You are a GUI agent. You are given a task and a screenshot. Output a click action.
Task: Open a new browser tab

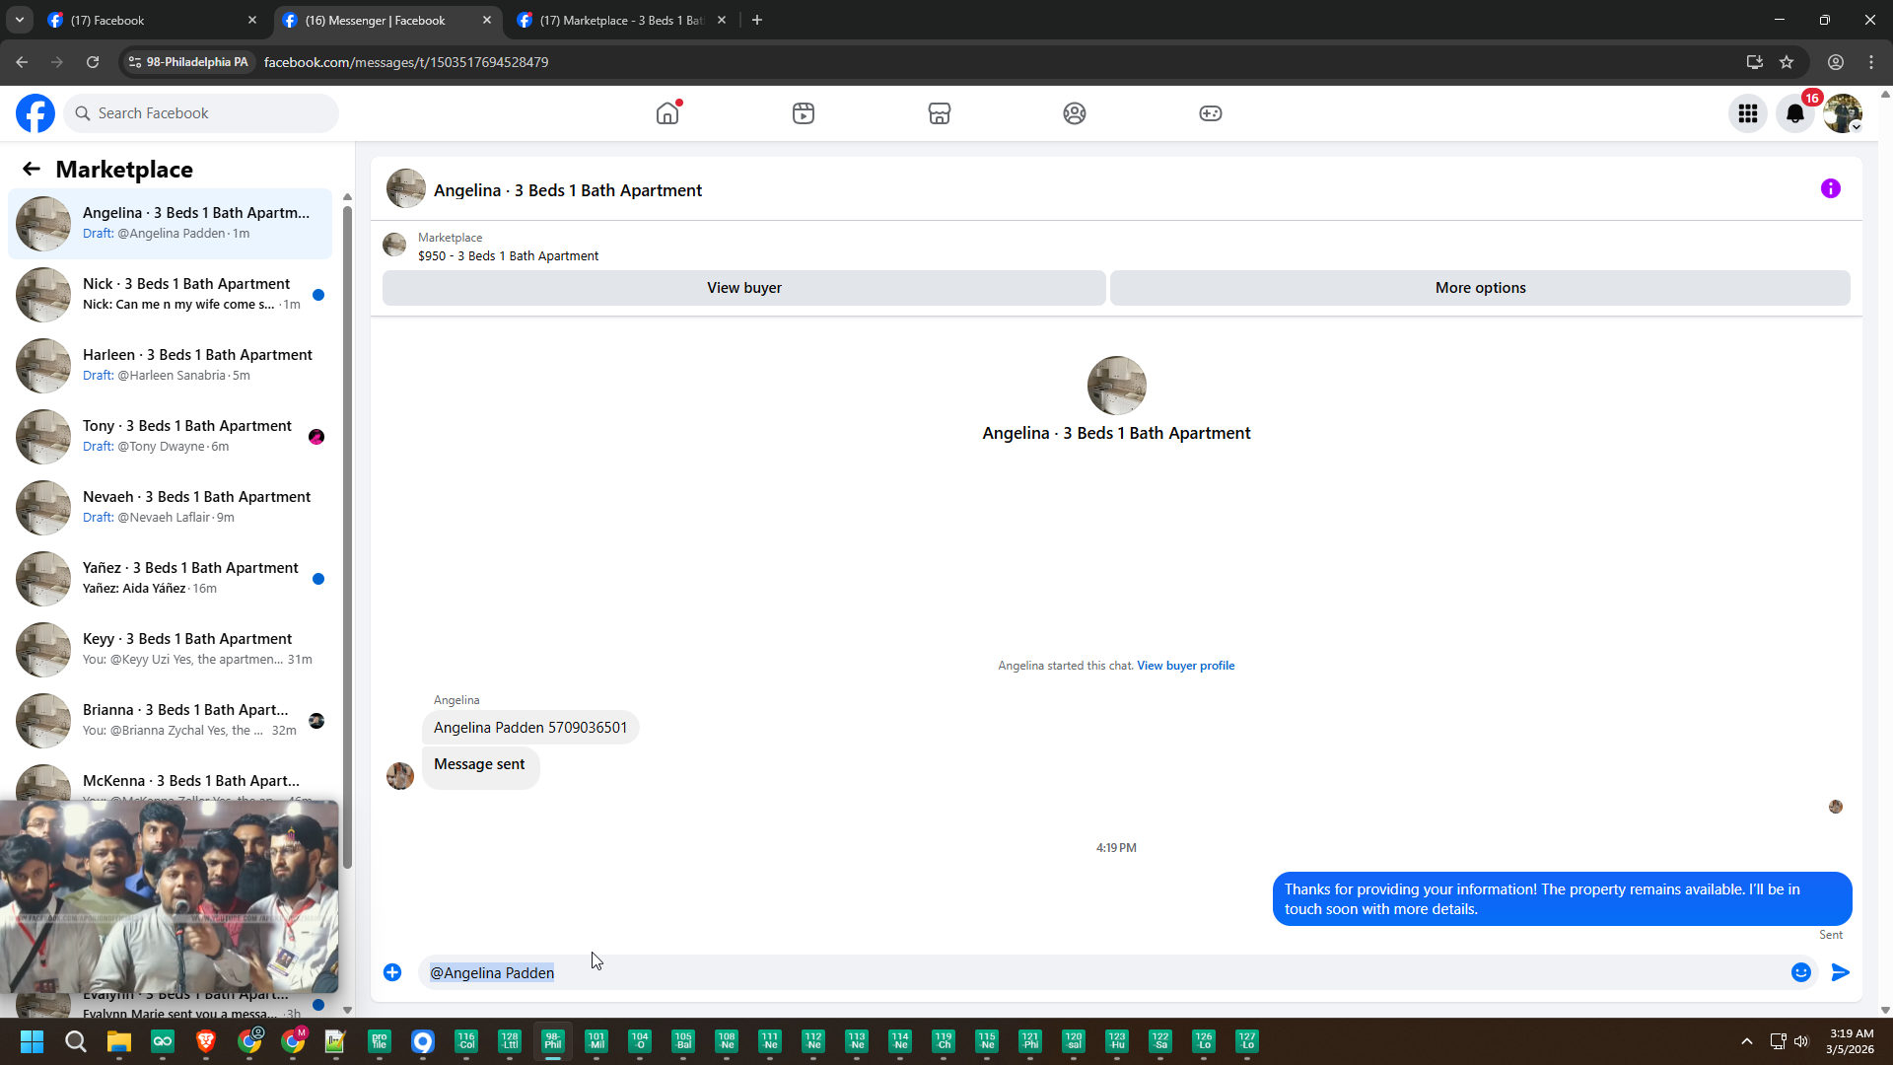(757, 20)
